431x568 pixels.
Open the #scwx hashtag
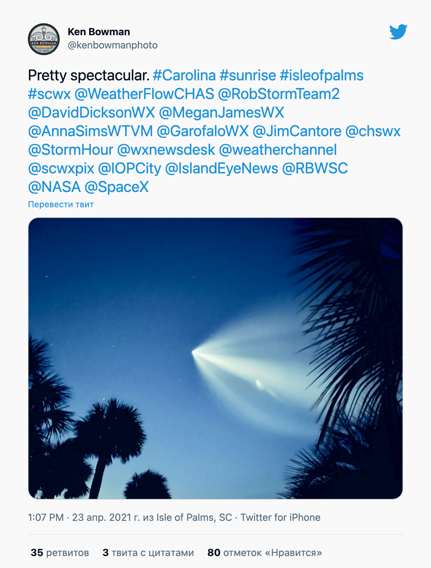(49, 94)
